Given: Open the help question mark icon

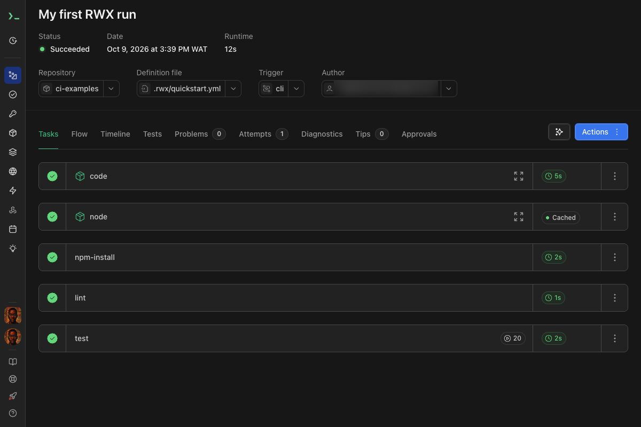Looking at the screenshot, I should 13,413.
